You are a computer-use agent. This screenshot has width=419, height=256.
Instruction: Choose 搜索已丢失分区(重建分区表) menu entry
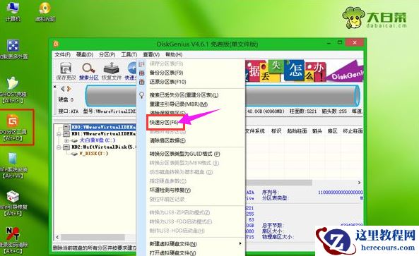click(x=184, y=95)
